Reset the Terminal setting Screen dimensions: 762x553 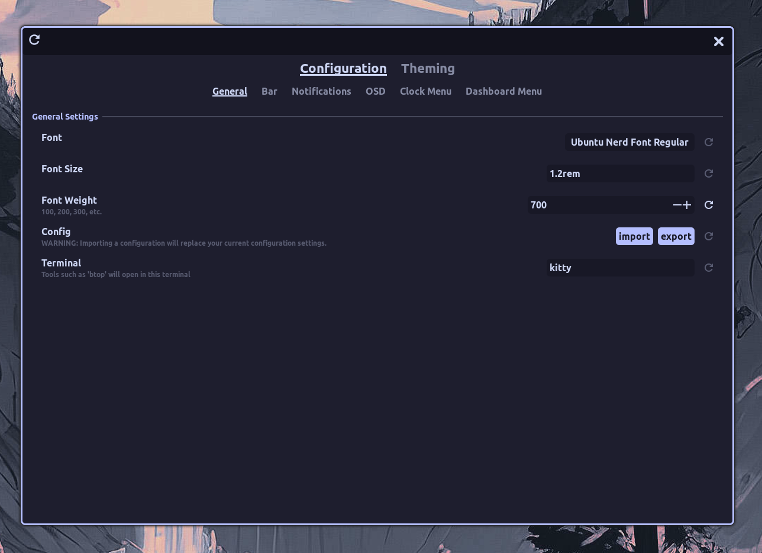click(708, 268)
